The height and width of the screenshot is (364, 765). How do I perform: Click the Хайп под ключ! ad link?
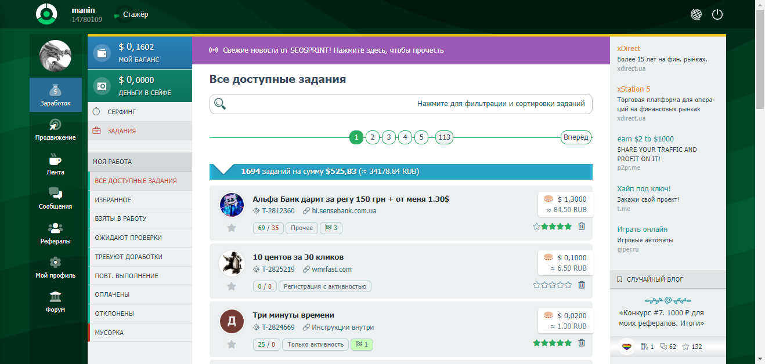pos(644,189)
